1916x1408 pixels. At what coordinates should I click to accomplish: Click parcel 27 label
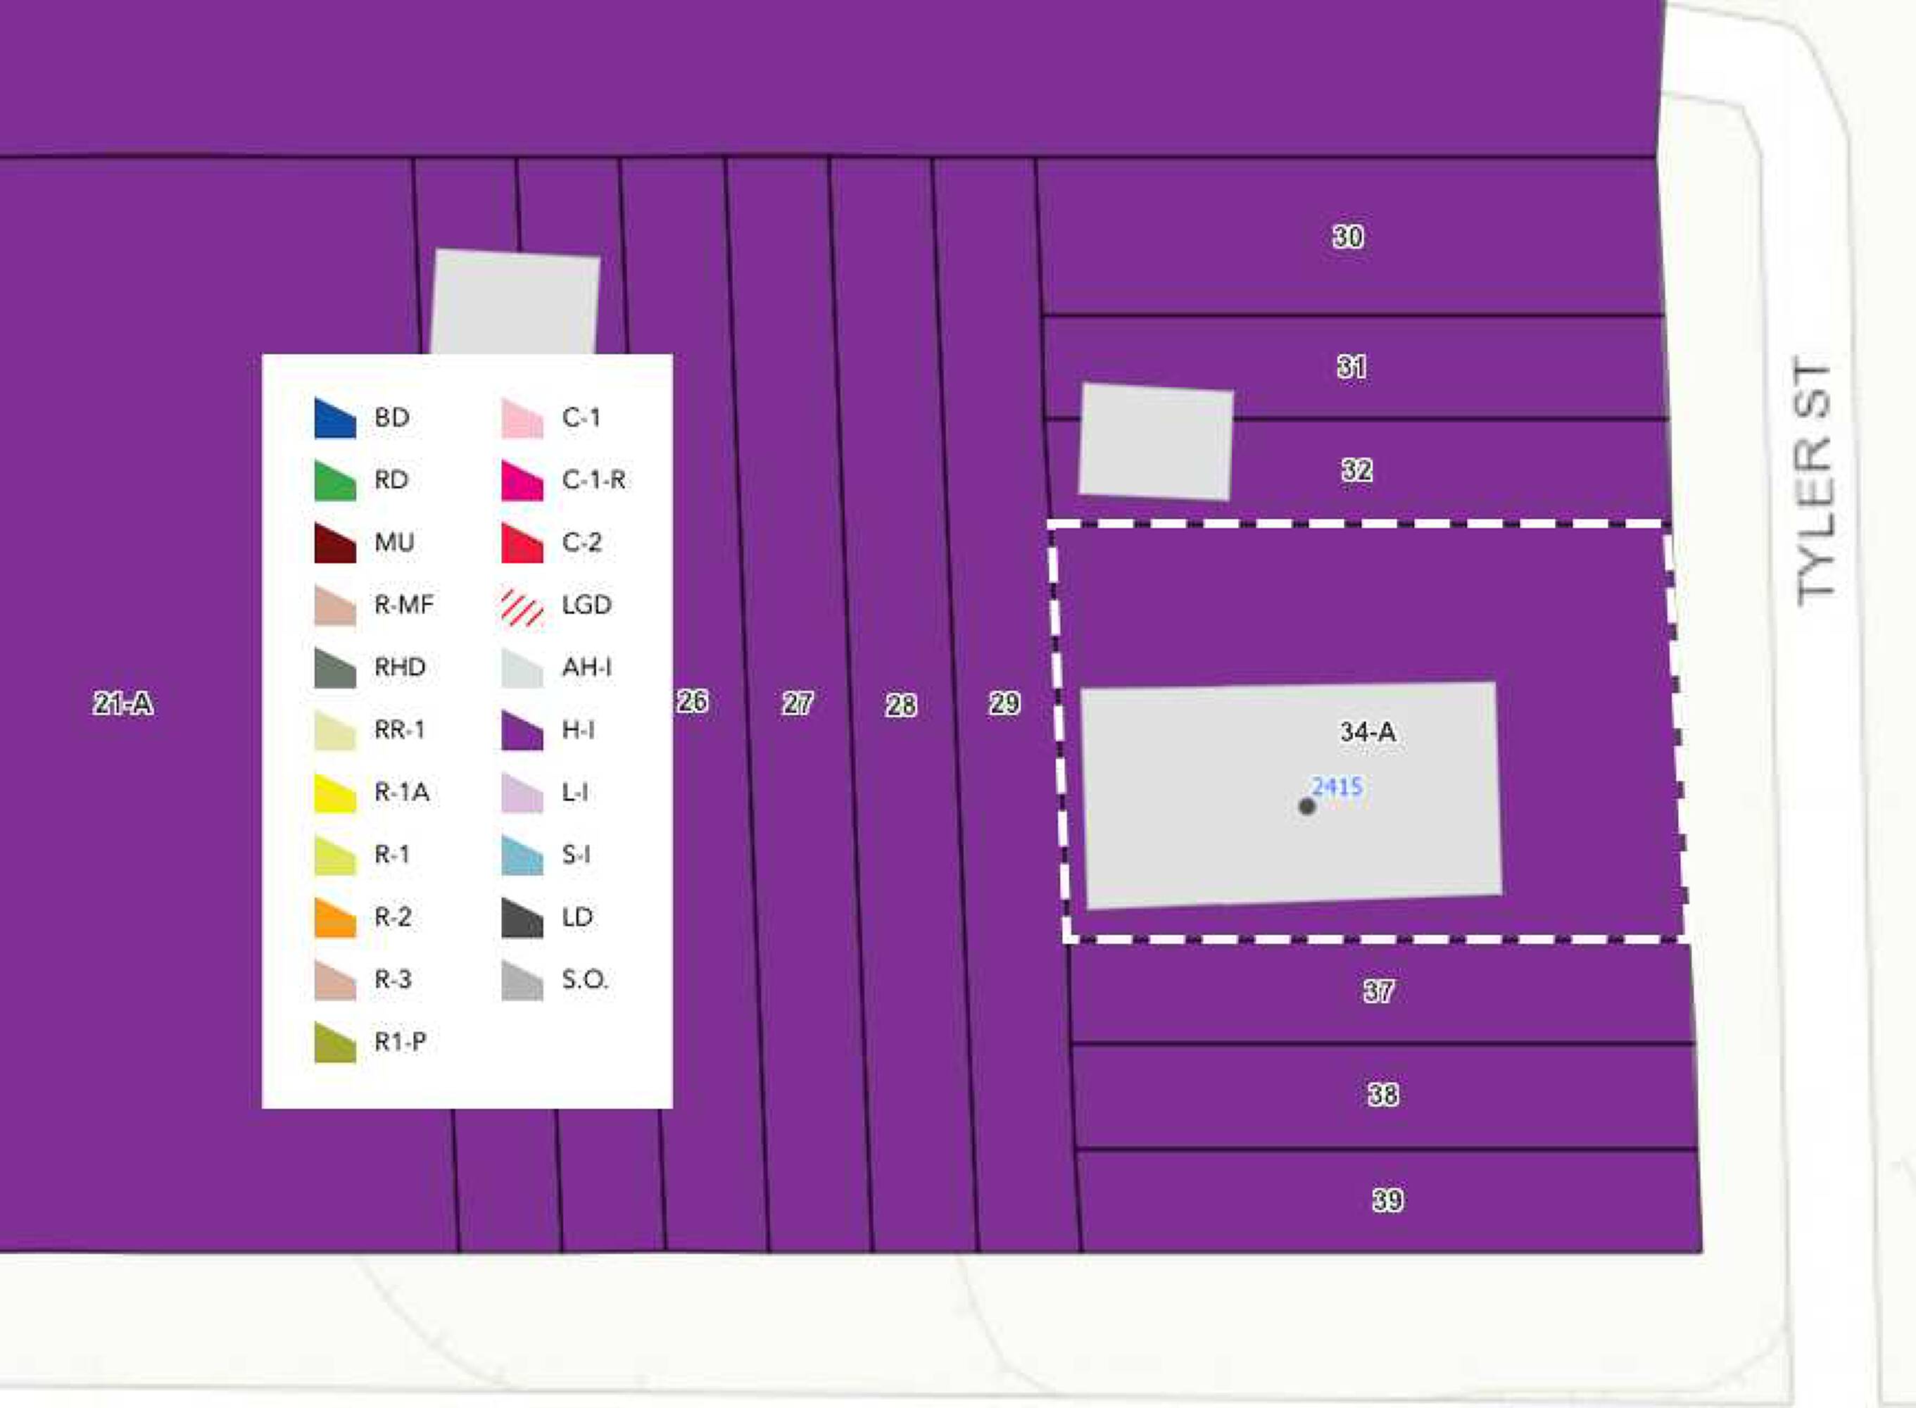tap(798, 704)
